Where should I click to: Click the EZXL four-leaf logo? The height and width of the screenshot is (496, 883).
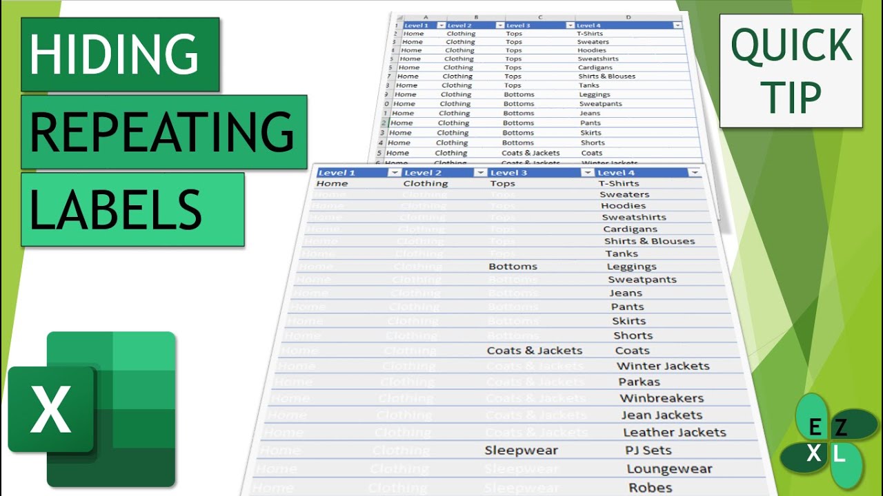click(828, 441)
